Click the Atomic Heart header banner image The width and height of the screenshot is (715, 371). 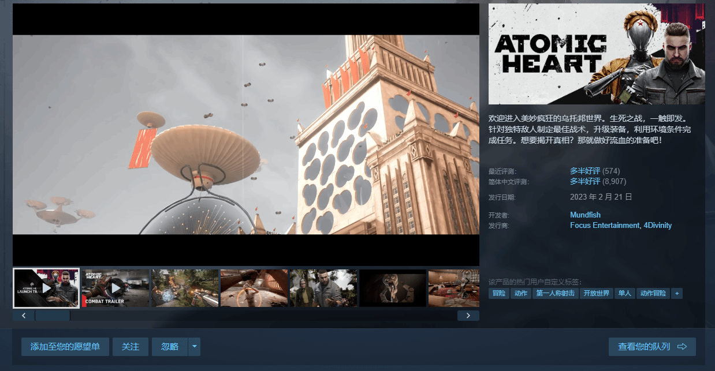(x=597, y=54)
